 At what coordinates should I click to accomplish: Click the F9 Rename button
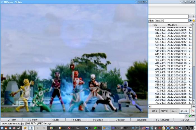point(163,120)
